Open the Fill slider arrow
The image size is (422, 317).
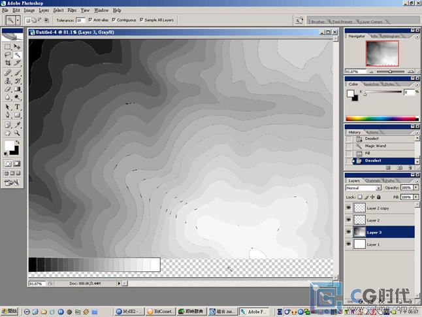click(x=416, y=197)
